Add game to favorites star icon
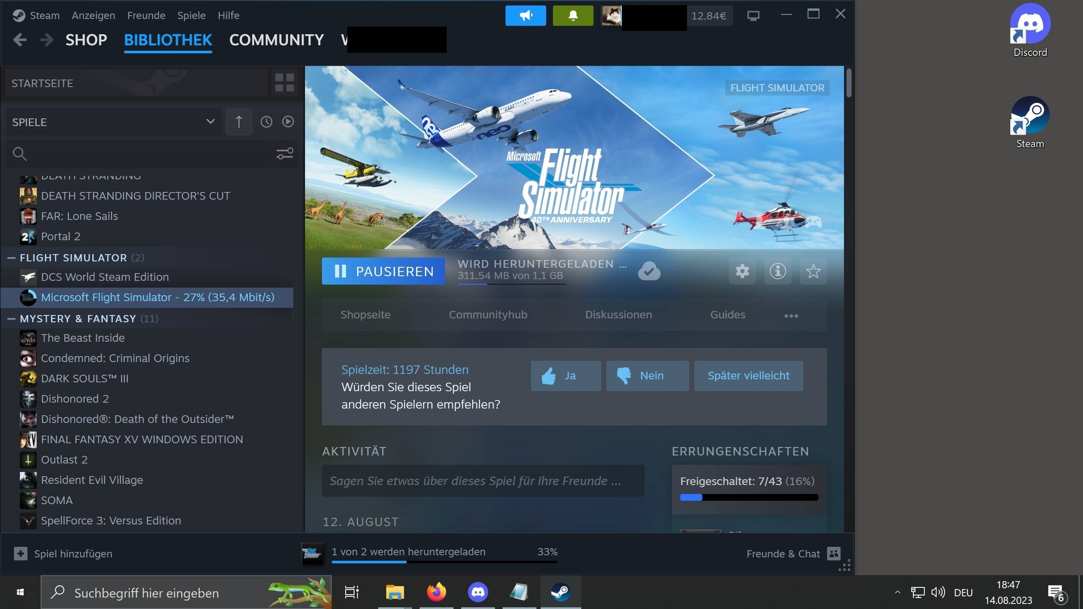This screenshot has height=609, width=1083. pos(813,271)
